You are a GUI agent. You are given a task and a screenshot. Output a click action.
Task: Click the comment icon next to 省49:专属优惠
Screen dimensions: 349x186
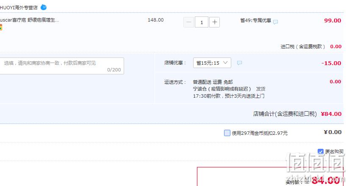click(x=276, y=22)
